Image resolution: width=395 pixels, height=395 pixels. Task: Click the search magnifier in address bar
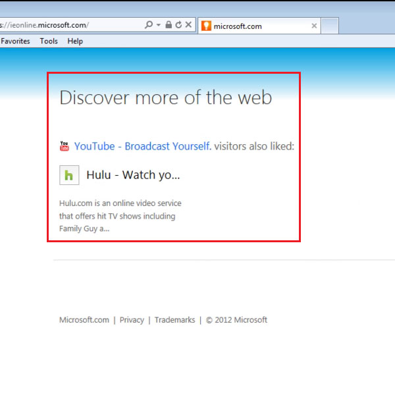149,25
